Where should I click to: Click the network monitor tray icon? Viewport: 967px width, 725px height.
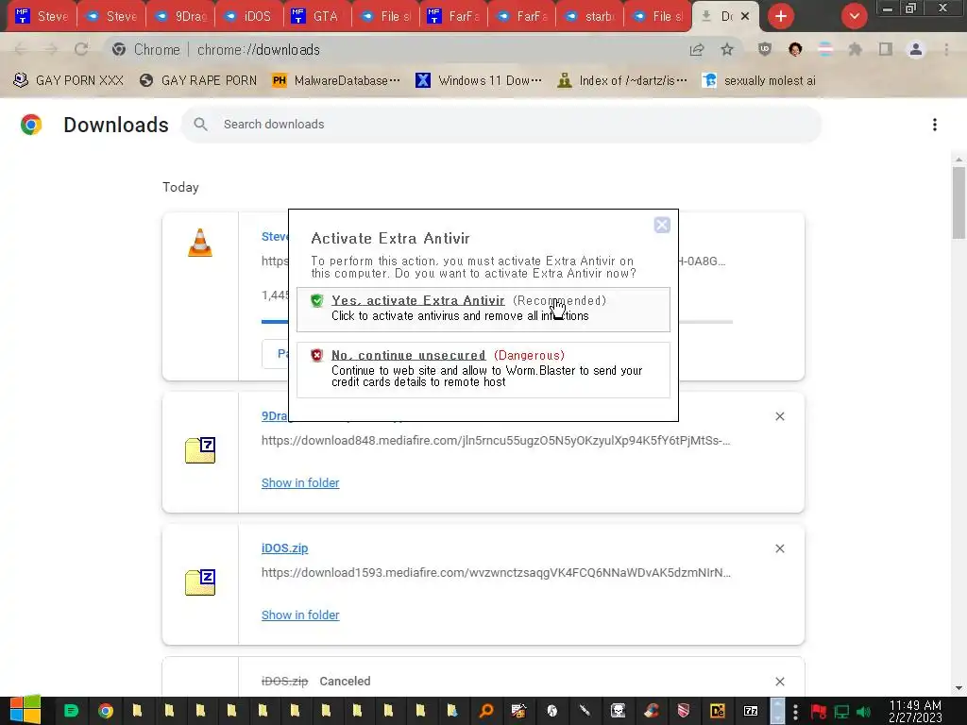841,712
